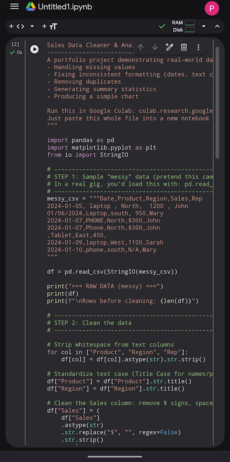Open the RAM and Disk usage indicator
This screenshot has height=462, width=230.
[183, 26]
